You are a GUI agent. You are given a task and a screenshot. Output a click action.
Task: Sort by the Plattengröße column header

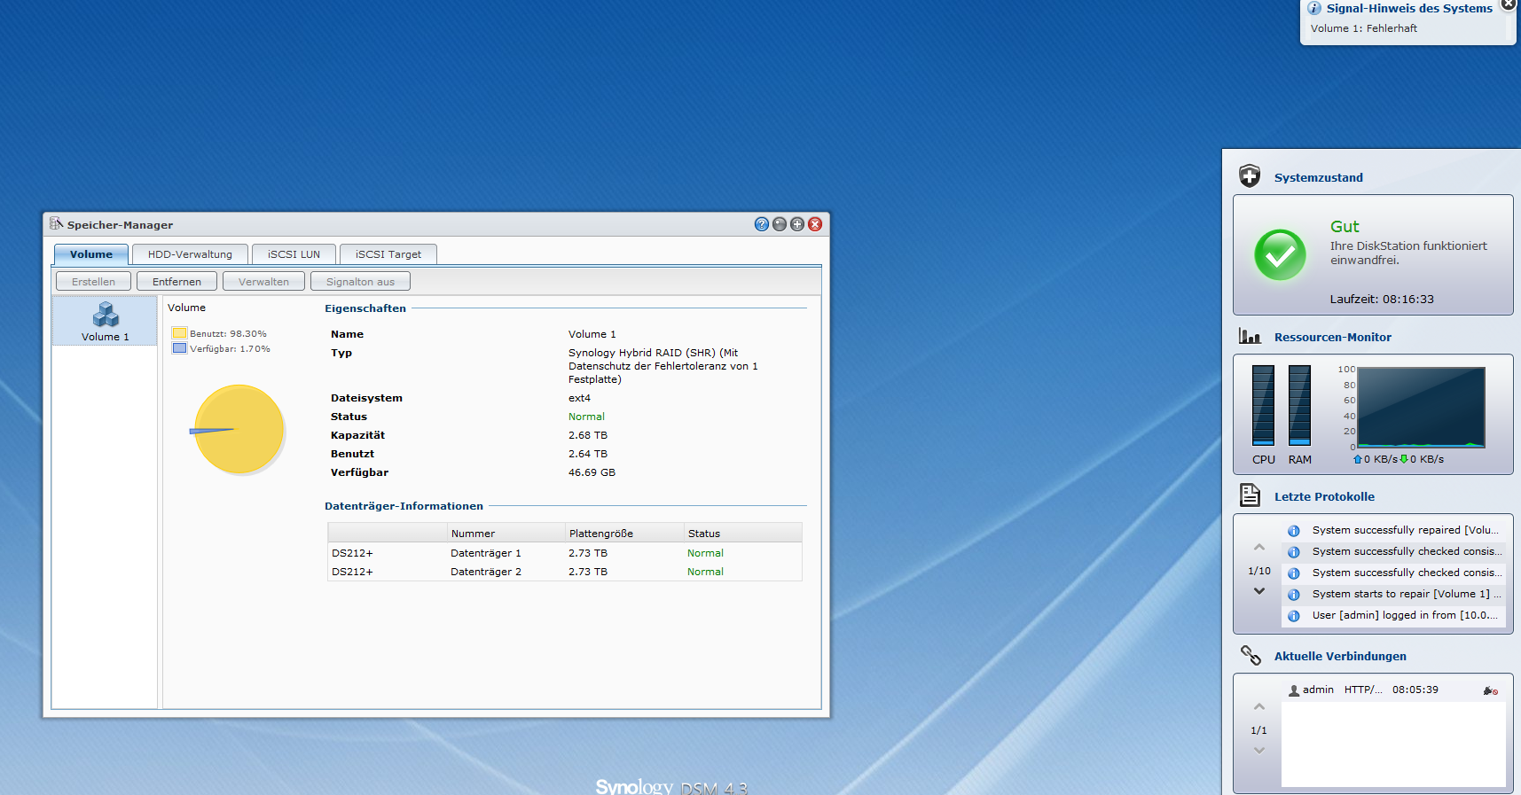[625, 533]
